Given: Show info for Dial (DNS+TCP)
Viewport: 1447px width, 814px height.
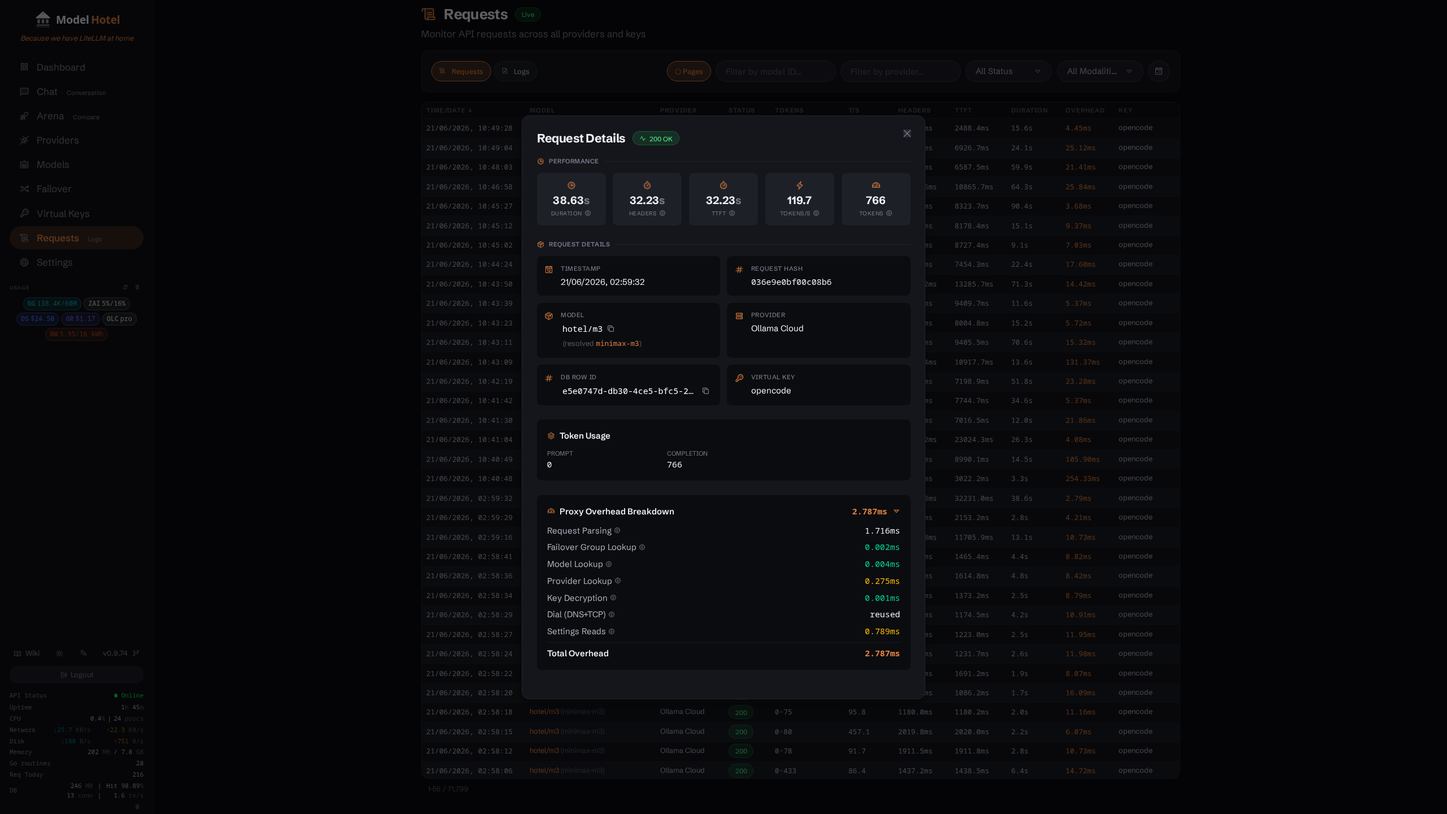Looking at the screenshot, I should click(612, 614).
